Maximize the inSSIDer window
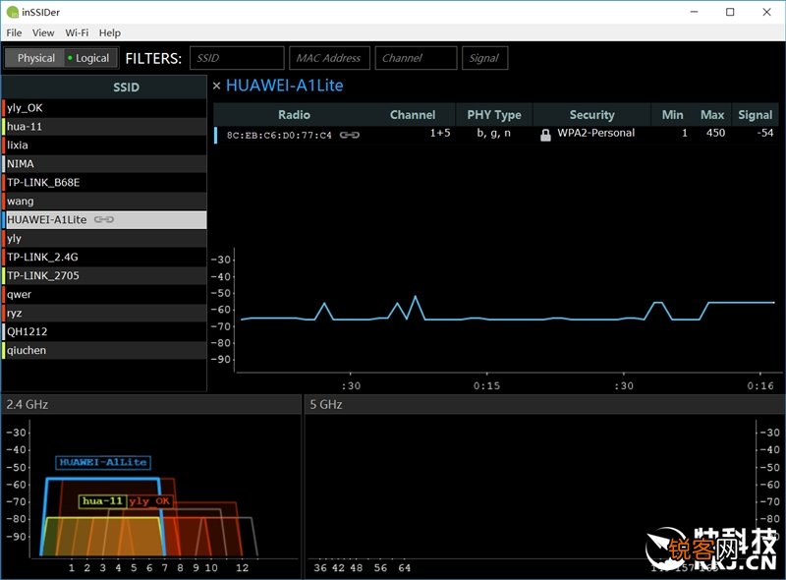Viewport: 786px width, 580px height. pos(730,12)
